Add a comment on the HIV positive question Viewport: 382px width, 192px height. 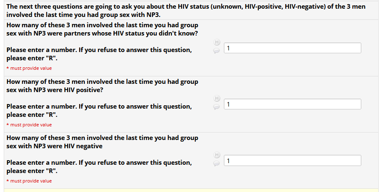(216, 107)
